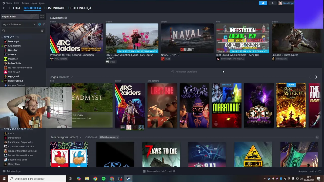
Task: Click Adicionar prateleira
Action: point(184,72)
